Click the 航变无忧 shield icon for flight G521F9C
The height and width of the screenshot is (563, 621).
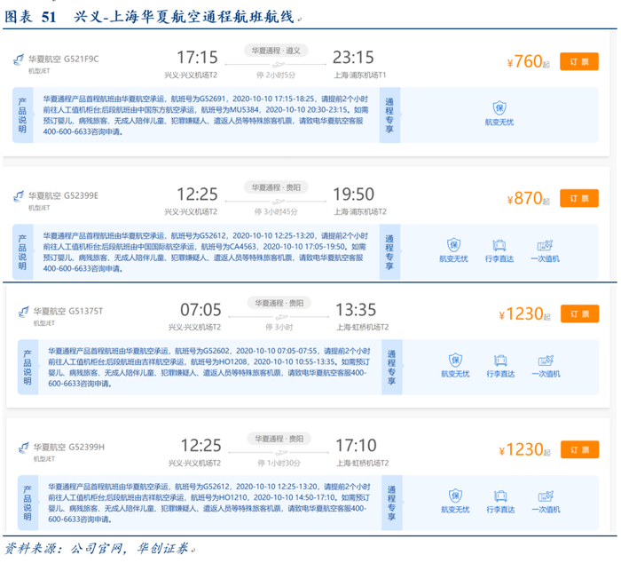(499, 107)
